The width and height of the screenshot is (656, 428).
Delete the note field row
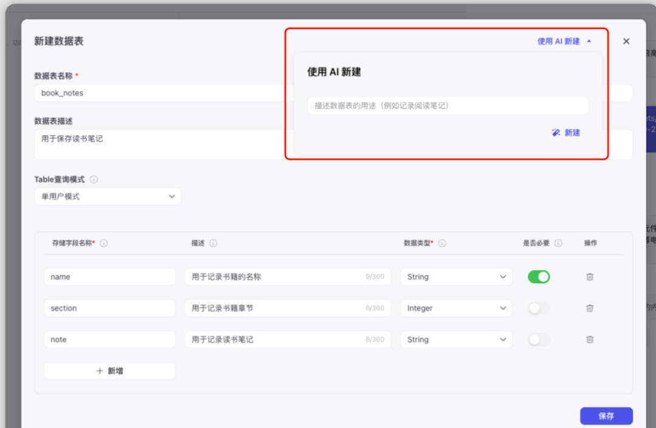tap(590, 339)
